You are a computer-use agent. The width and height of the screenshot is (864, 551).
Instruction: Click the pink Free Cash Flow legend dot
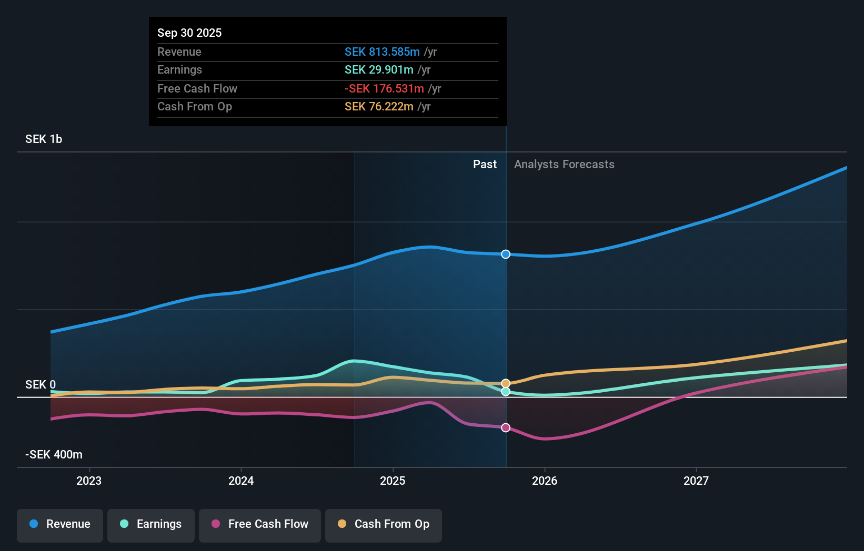point(217,524)
